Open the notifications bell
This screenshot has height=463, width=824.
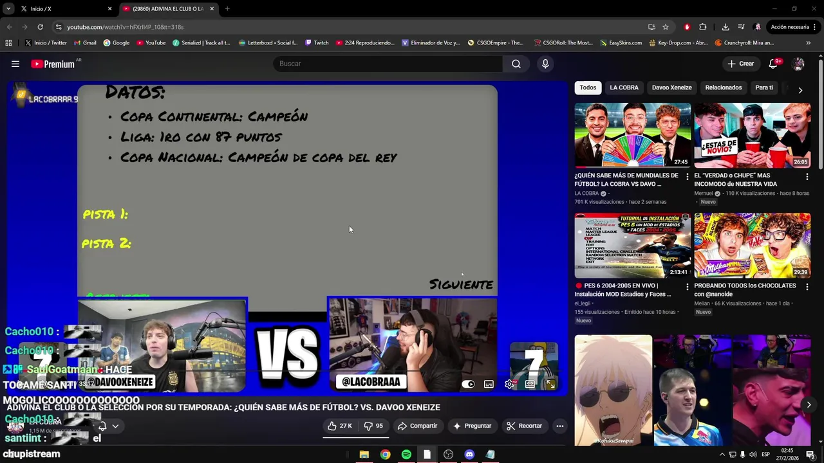774,64
